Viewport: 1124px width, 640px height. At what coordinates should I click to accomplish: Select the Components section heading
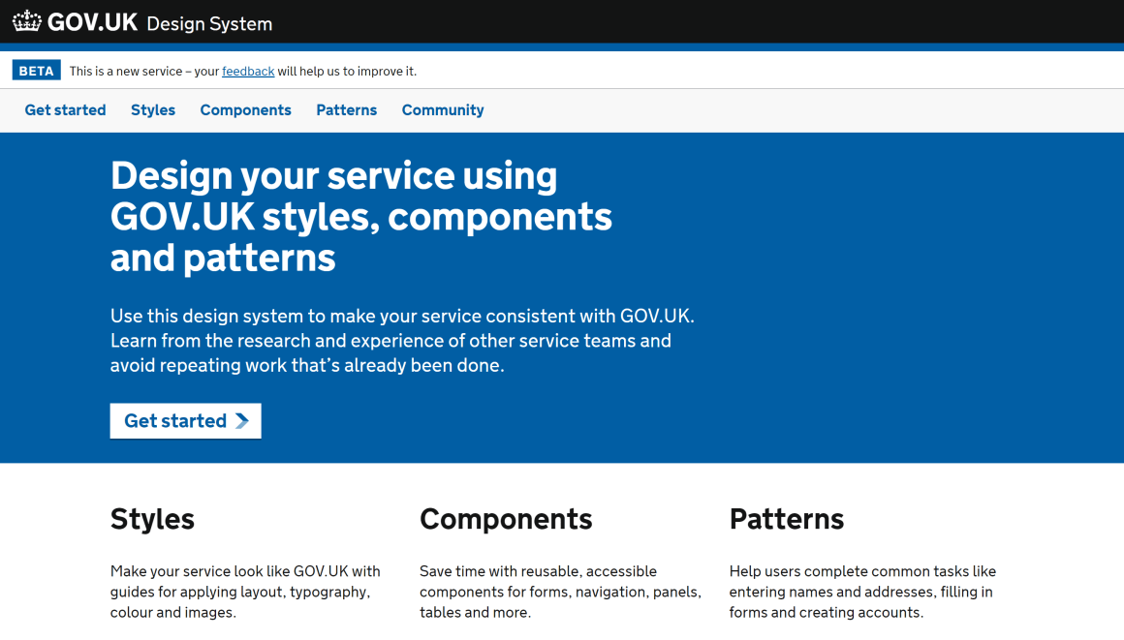pyautogui.click(x=506, y=519)
